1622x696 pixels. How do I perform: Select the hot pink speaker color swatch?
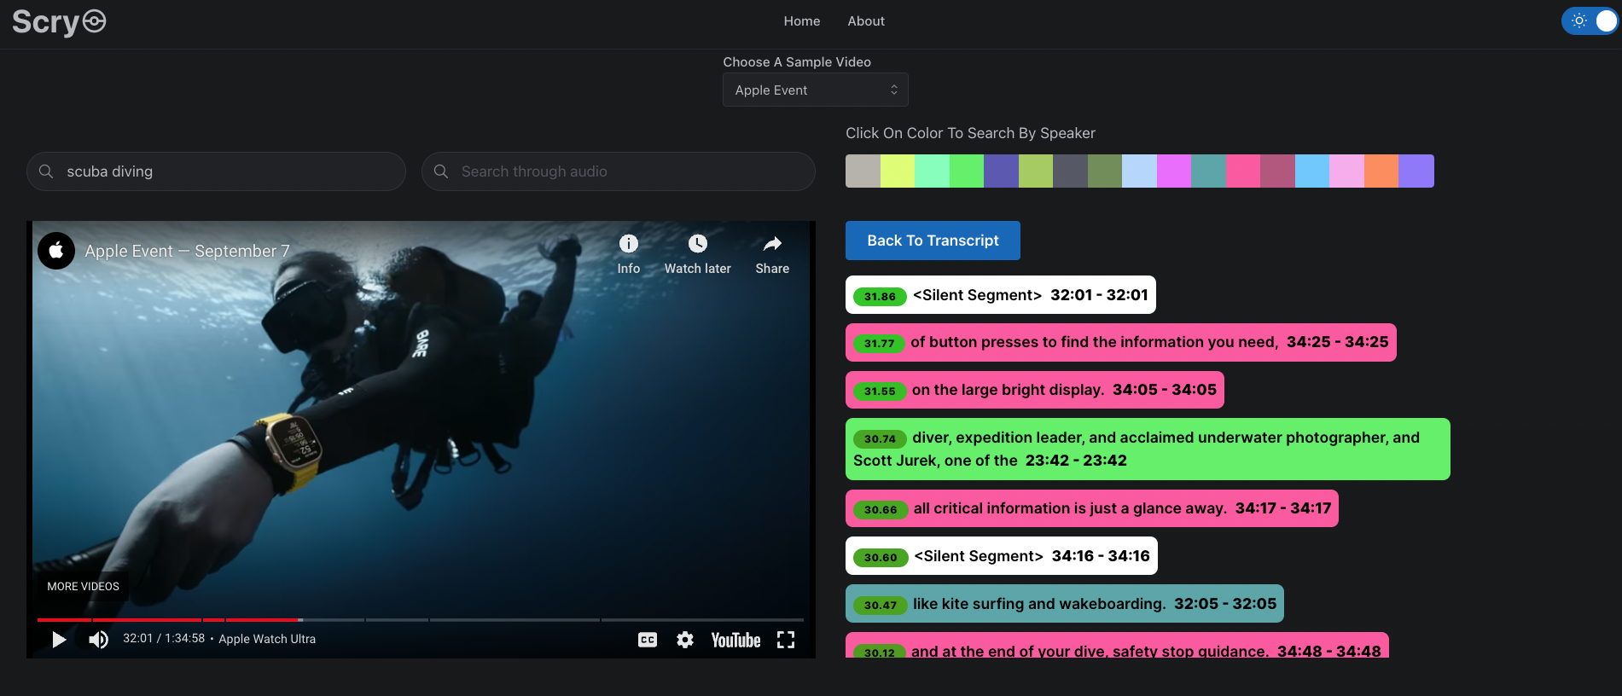(x=1243, y=171)
